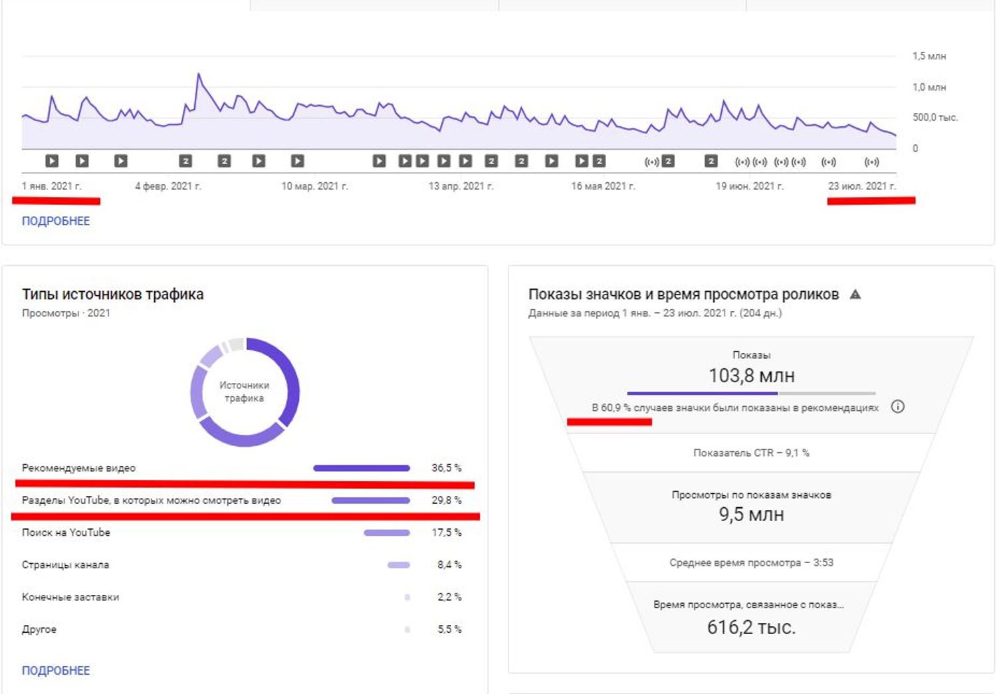Click Страницы канала traffic source row

coord(242,564)
